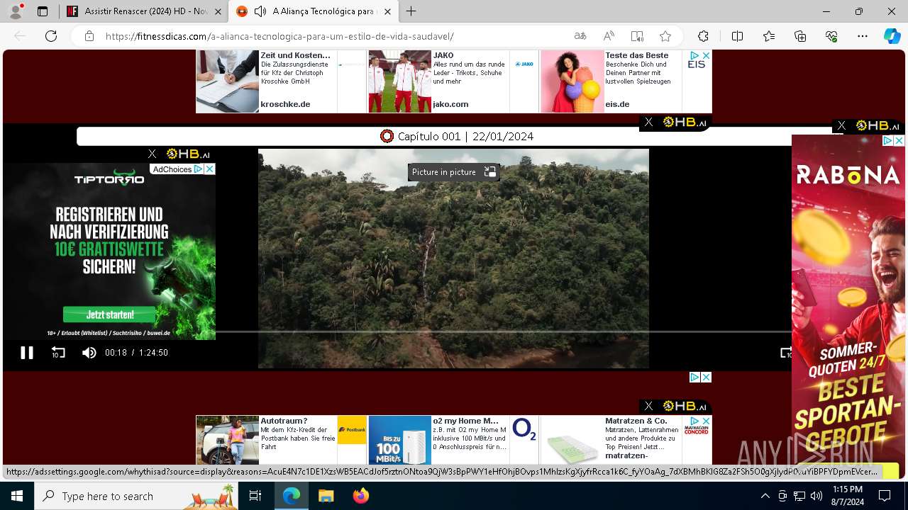Open Windows notification center

pyautogui.click(x=885, y=496)
